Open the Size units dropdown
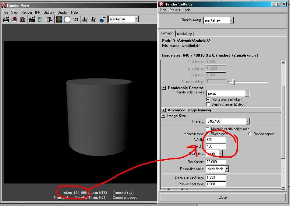The height and width of the screenshot is (206, 290). pos(214,153)
